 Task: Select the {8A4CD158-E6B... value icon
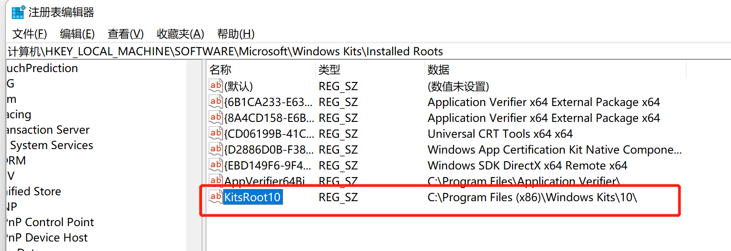pyautogui.click(x=215, y=117)
